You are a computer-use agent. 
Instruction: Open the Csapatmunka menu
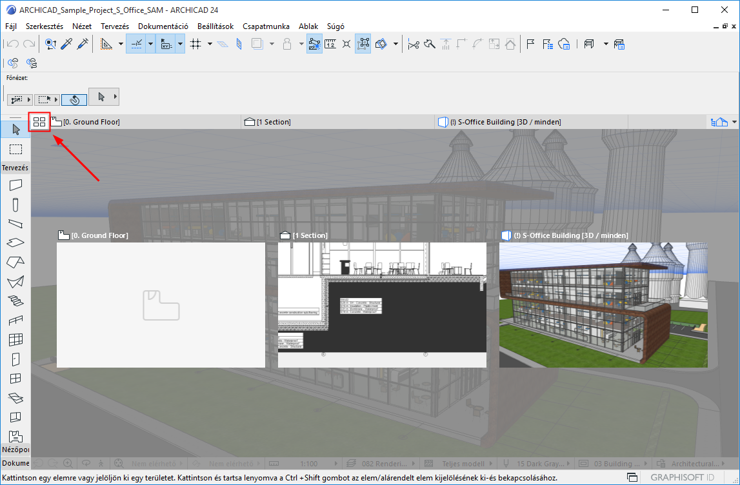click(x=266, y=26)
